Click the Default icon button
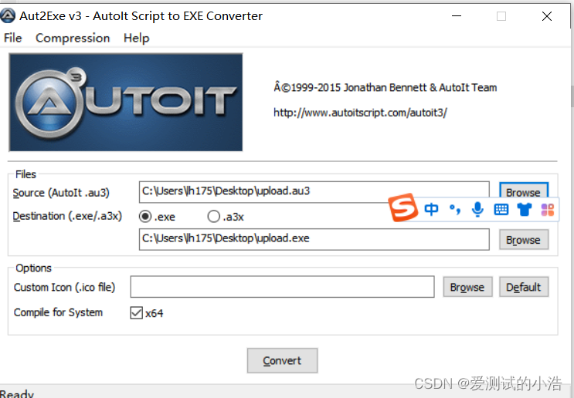This screenshot has width=574, height=398. coord(524,287)
